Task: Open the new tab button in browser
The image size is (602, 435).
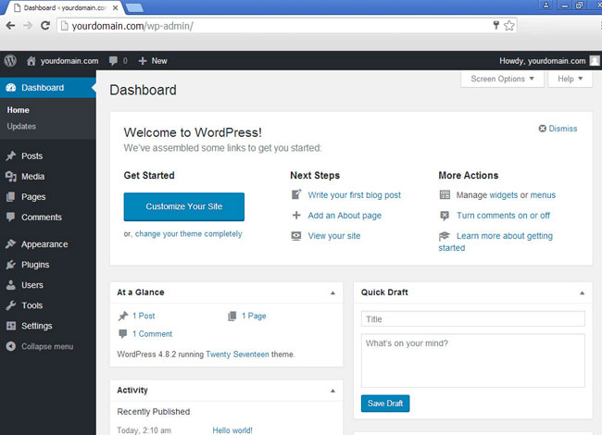Action: tap(134, 7)
